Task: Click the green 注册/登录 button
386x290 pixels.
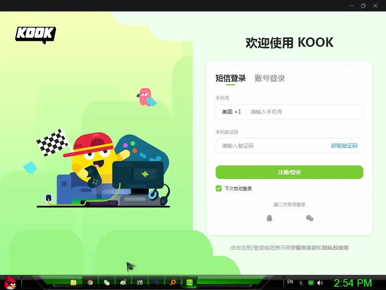Action: 289,172
